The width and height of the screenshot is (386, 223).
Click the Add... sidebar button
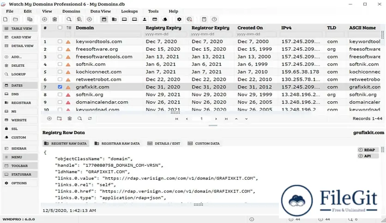click(20, 57)
